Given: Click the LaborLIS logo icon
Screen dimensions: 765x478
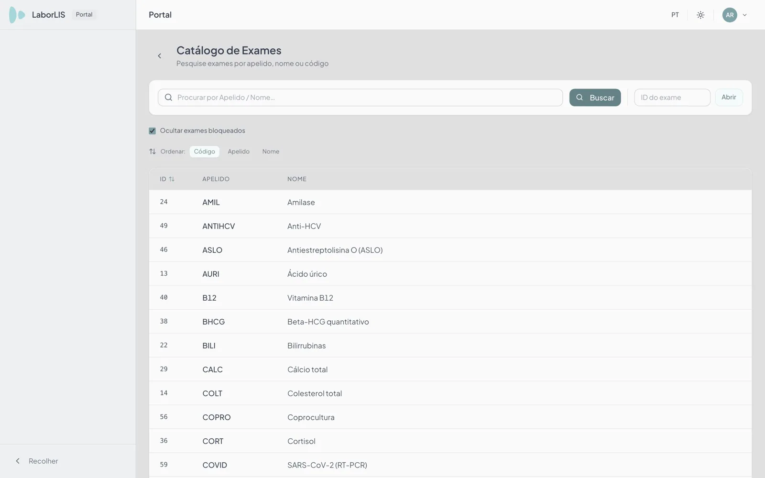Looking at the screenshot, I should point(17,15).
